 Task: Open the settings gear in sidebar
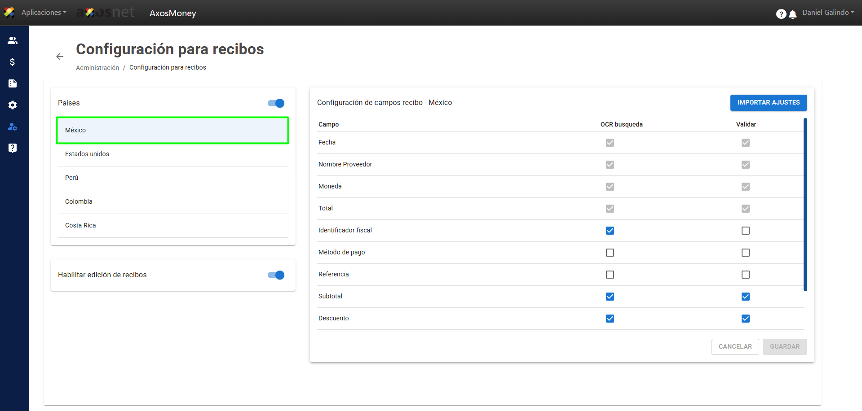pyautogui.click(x=13, y=105)
